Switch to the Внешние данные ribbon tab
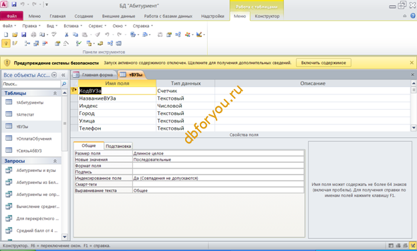Viewport: 417px width, 251px height. [118, 16]
